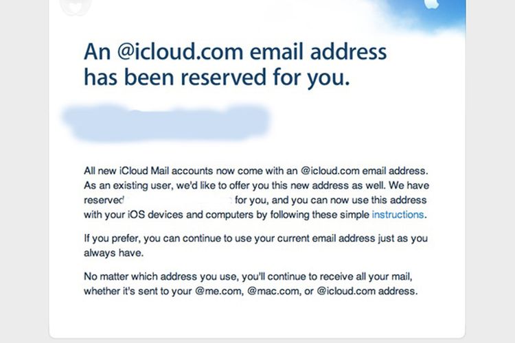The height and width of the screenshot is (343, 515).
Task: Click the faint iCloud badge icon at top left
Action: click(76, 7)
